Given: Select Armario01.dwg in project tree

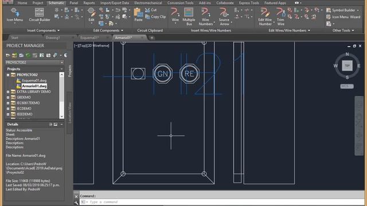Looking at the screenshot, I should click(34, 86).
